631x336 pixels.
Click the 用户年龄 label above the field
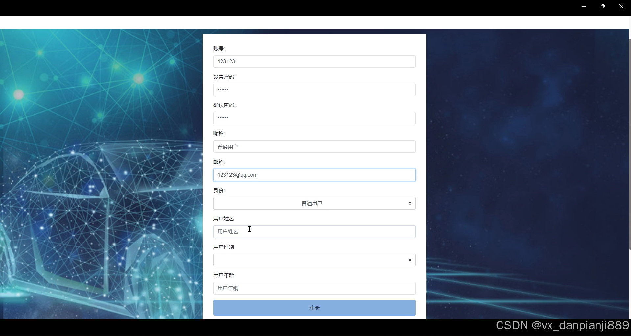[x=223, y=275]
